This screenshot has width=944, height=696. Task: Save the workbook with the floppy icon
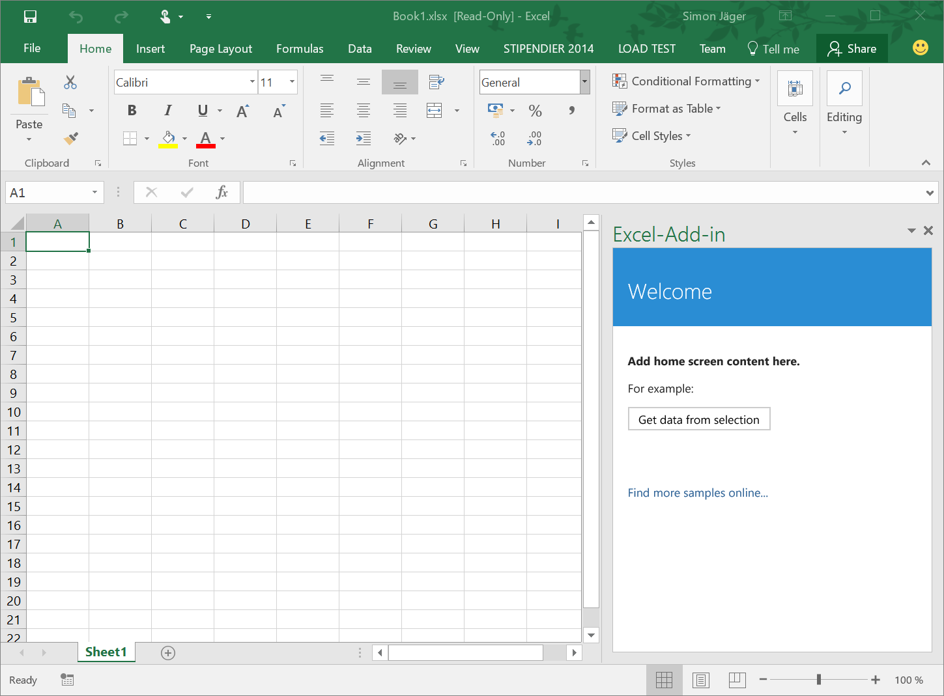coord(30,16)
